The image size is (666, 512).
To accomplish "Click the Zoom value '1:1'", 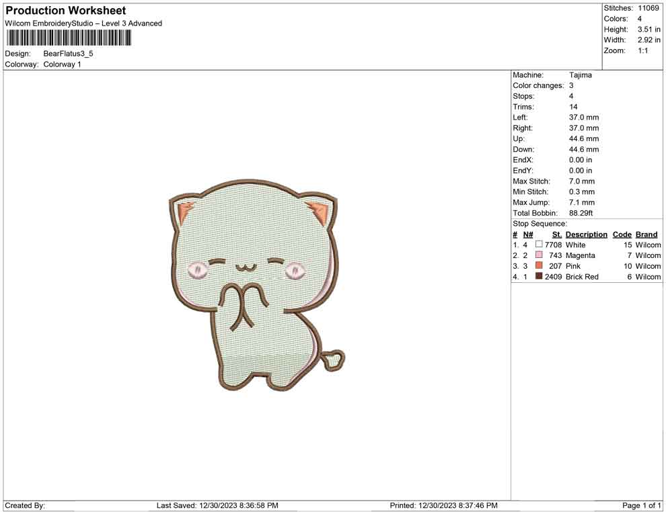I will (x=642, y=50).
